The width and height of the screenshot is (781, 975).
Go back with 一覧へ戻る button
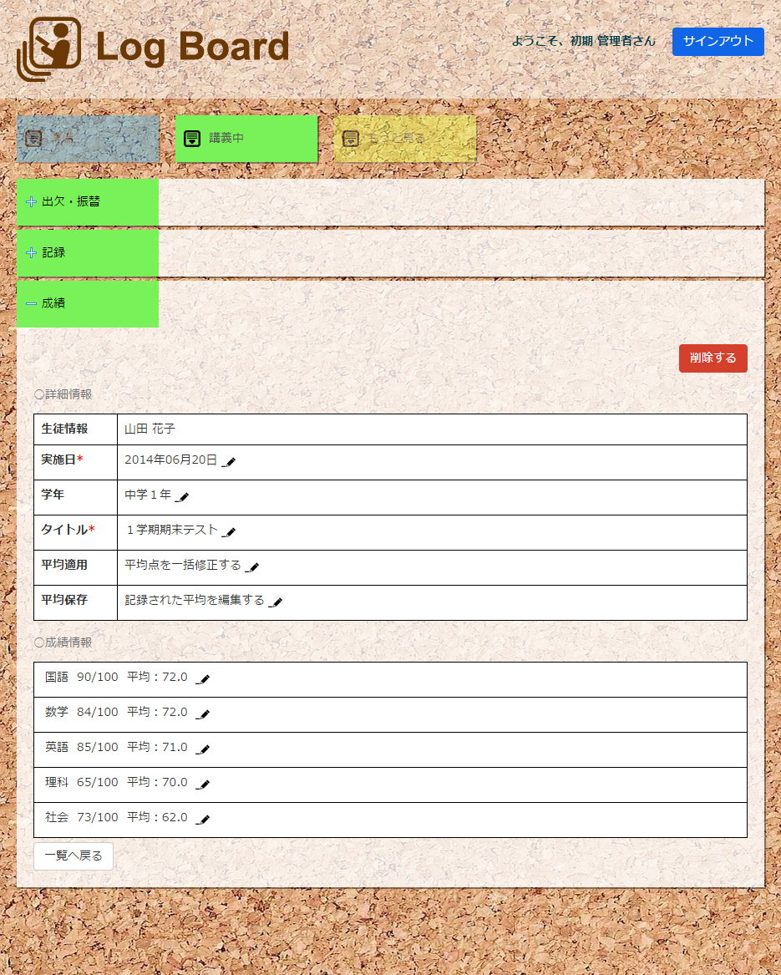tap(74, 856)
